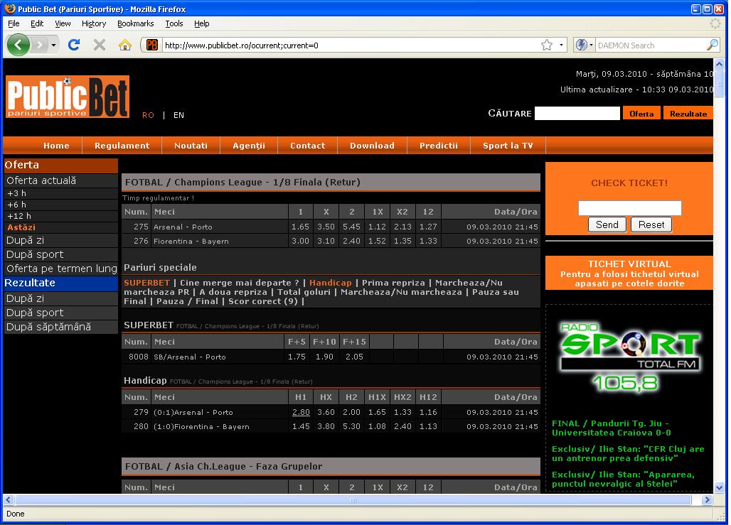Open the Help menu
Image resolution: width=731 pixels, height=525 pixels.
(x=201, y=23)
